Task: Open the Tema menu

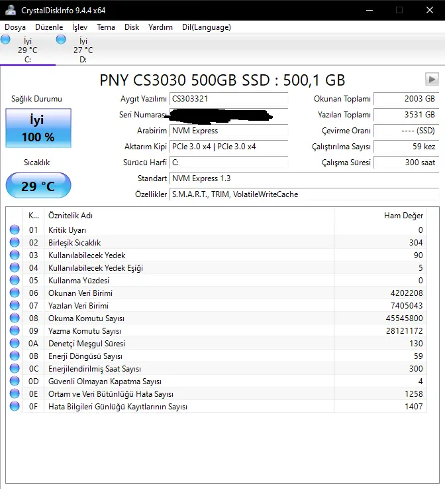Action: 106,27
